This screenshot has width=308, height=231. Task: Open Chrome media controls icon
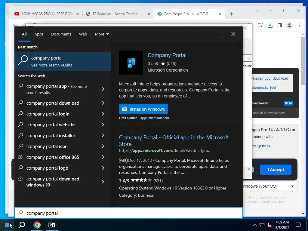click(x=260, y=25)
